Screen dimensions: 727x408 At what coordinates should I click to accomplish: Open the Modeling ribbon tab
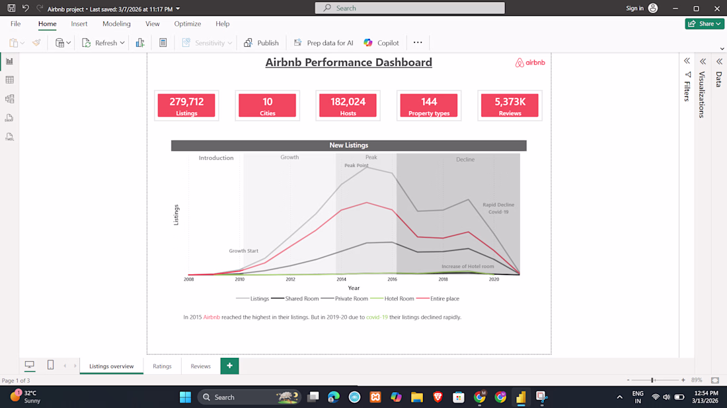[116, 24]
